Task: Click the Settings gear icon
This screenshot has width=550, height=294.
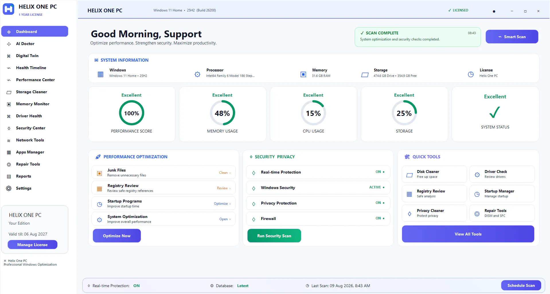Action: tap(9, 188)
